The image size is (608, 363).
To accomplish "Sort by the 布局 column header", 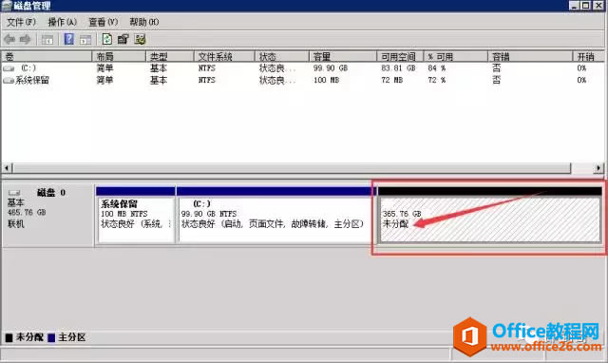I will coord(119,57).
